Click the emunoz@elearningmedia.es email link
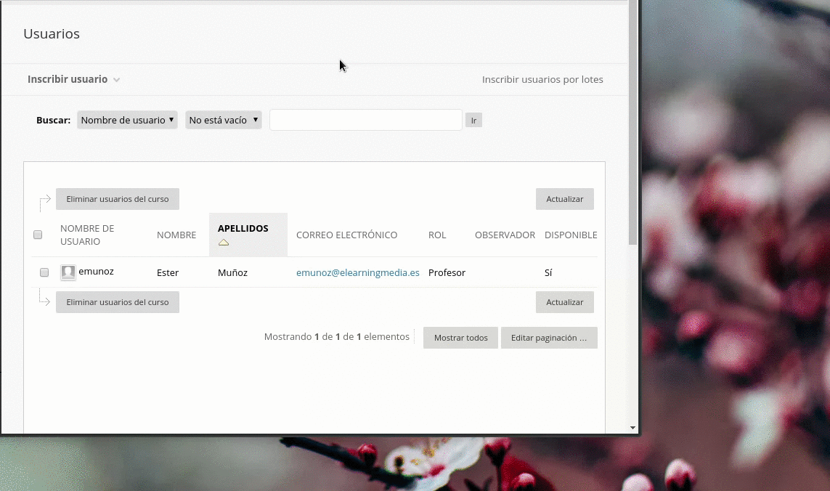830x491 pixels. pos(357,272)
